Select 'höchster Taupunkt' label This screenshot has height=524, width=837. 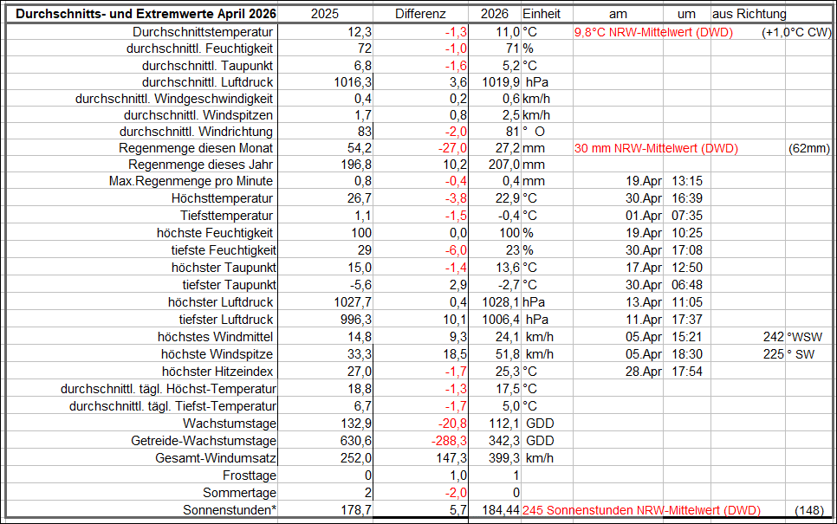click(224, 268)
